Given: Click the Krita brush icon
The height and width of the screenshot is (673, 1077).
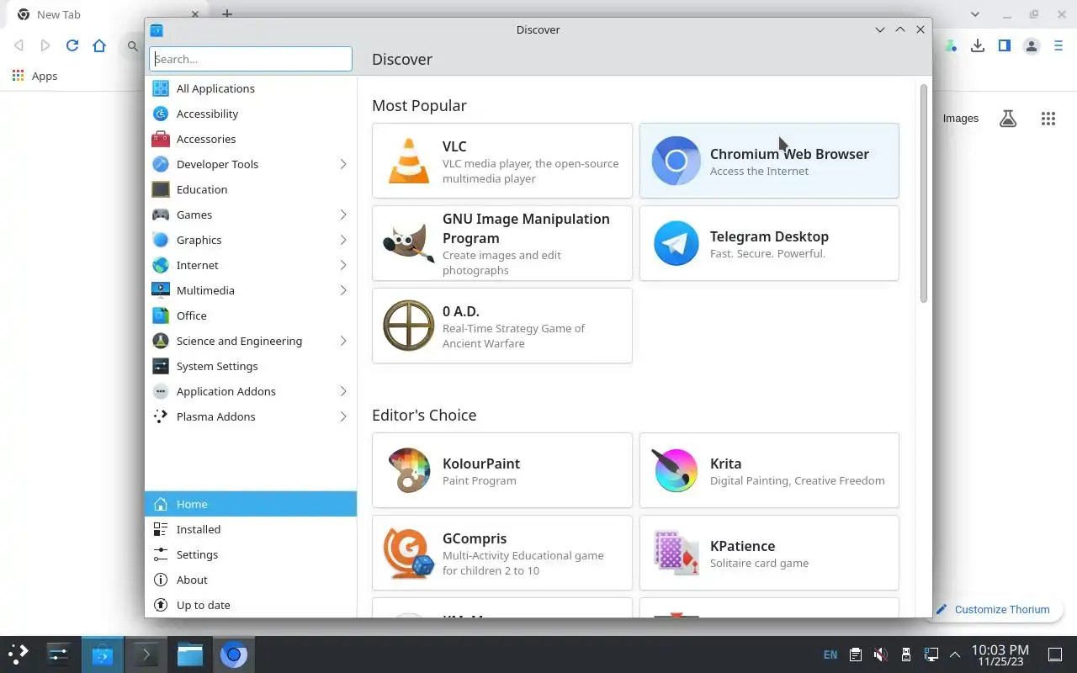Looking at the screenshot, I should (676, 470).
